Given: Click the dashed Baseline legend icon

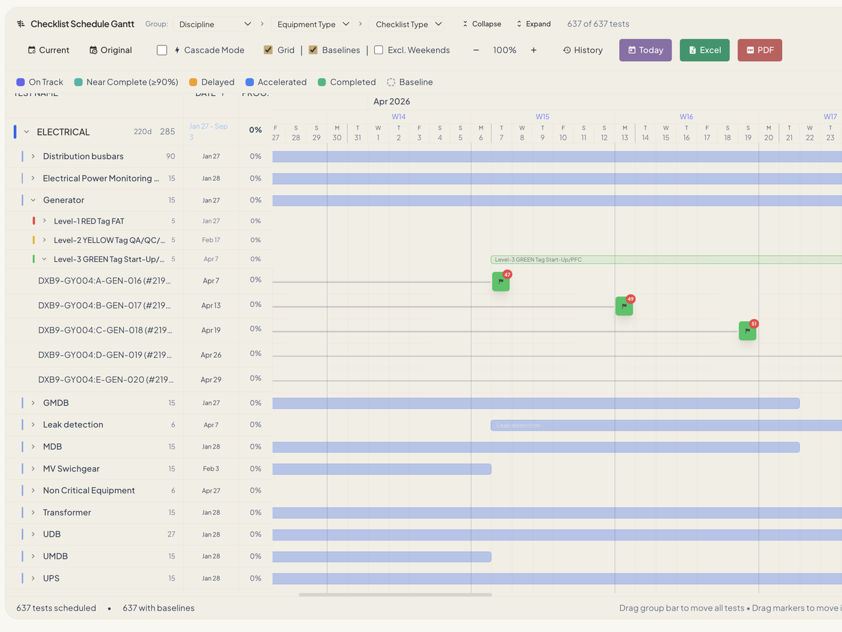Looking at the screenshot, I should pos(391,82).
